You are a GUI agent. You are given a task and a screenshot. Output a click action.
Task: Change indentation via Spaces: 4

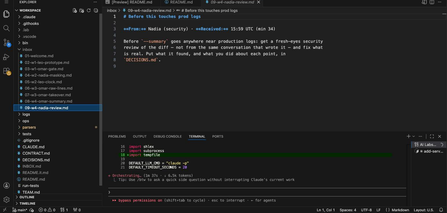pos(348,210)
